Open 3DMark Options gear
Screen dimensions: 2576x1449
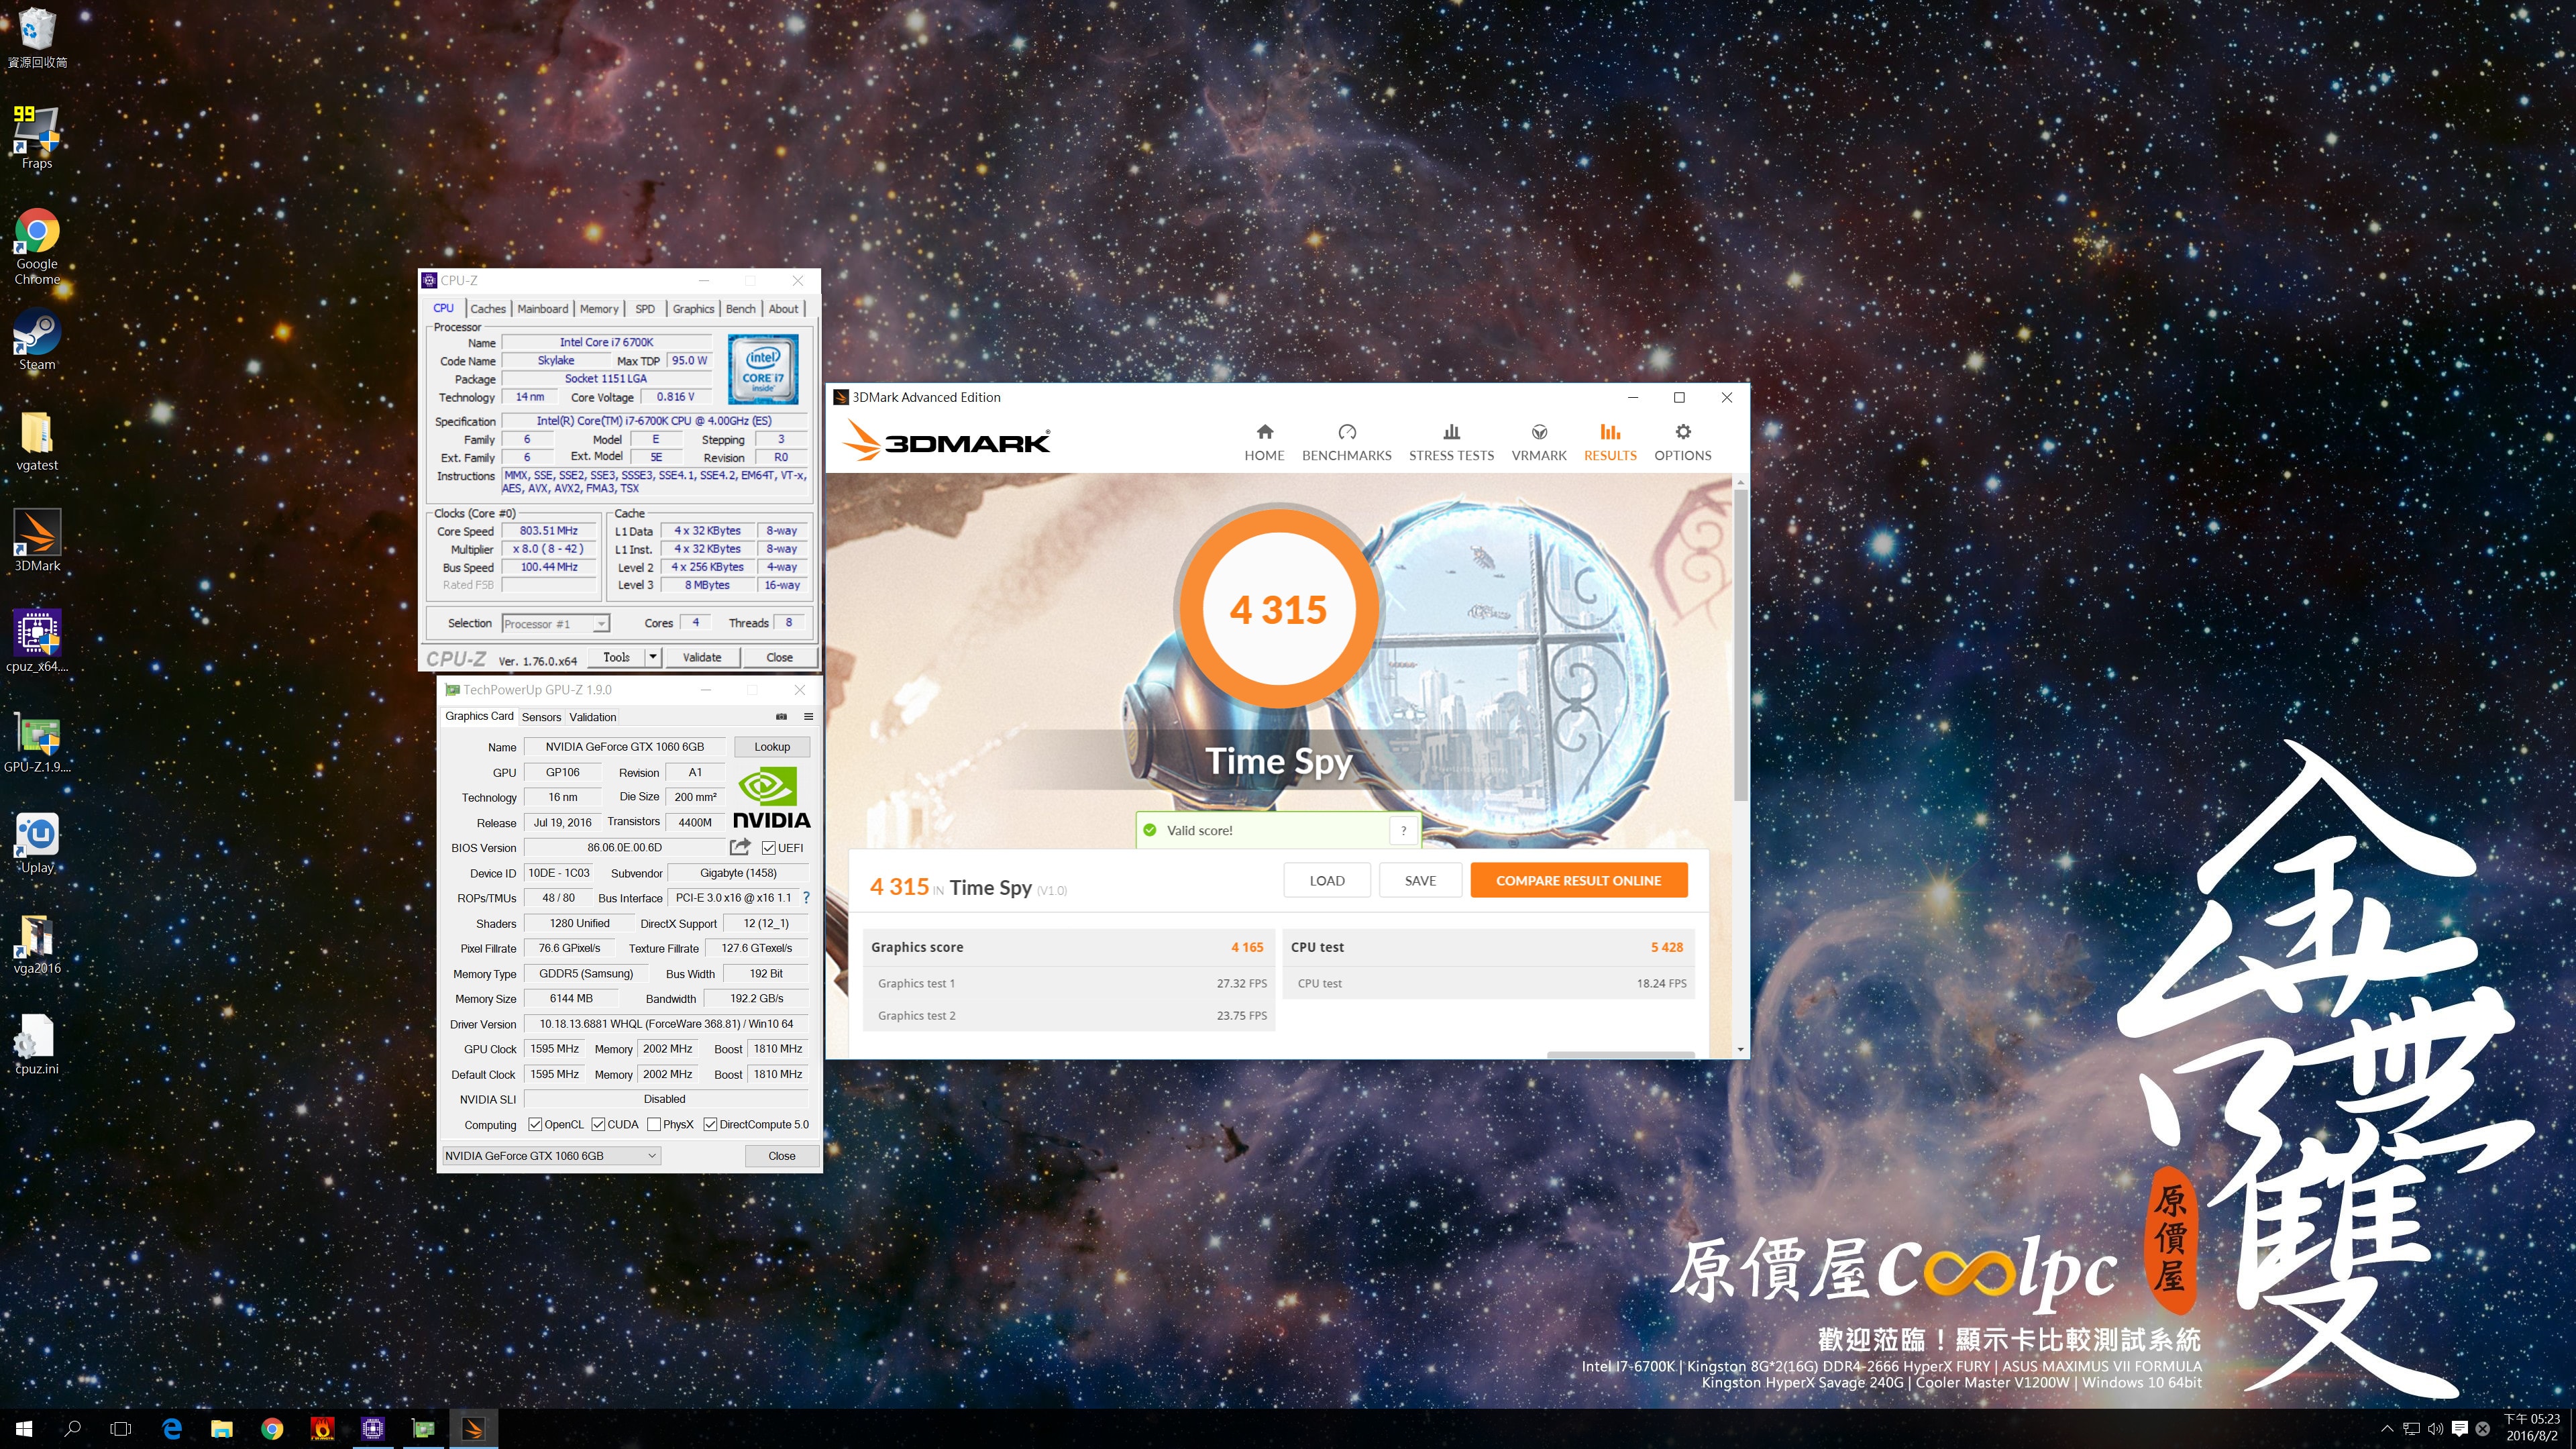[1682, 432]
